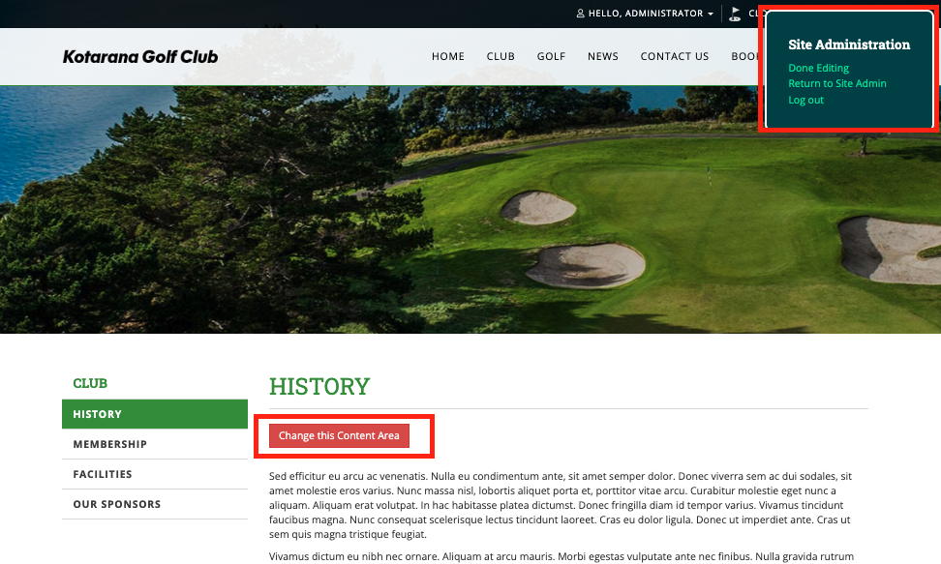Image resolution: width=941 pixels, height=564 pixels.
Task: Expand the Hello, Administrator dropdown arrow
Action: 711,14
